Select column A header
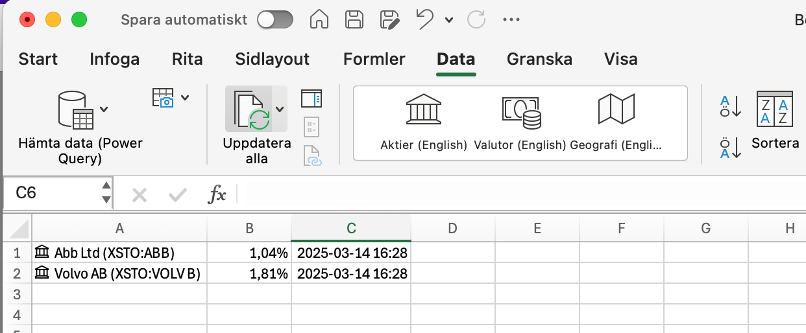 pos(119,227)
